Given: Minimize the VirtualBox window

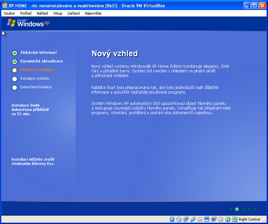Looking at the screenshot, I should tap(247, 6).
